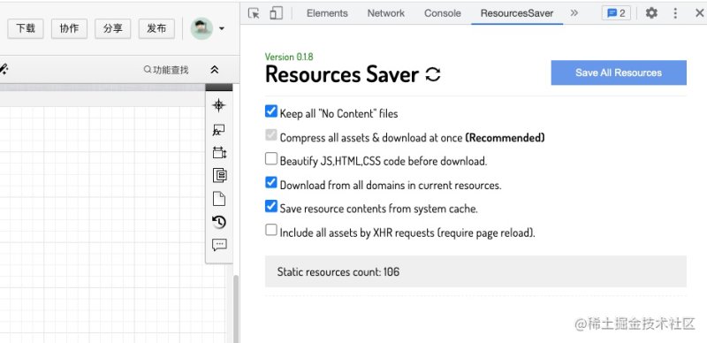Image resolution: width=707 pixels, height=343 pixels.
Task: Open the formula fx panel icon
Action: coord(218,130)
